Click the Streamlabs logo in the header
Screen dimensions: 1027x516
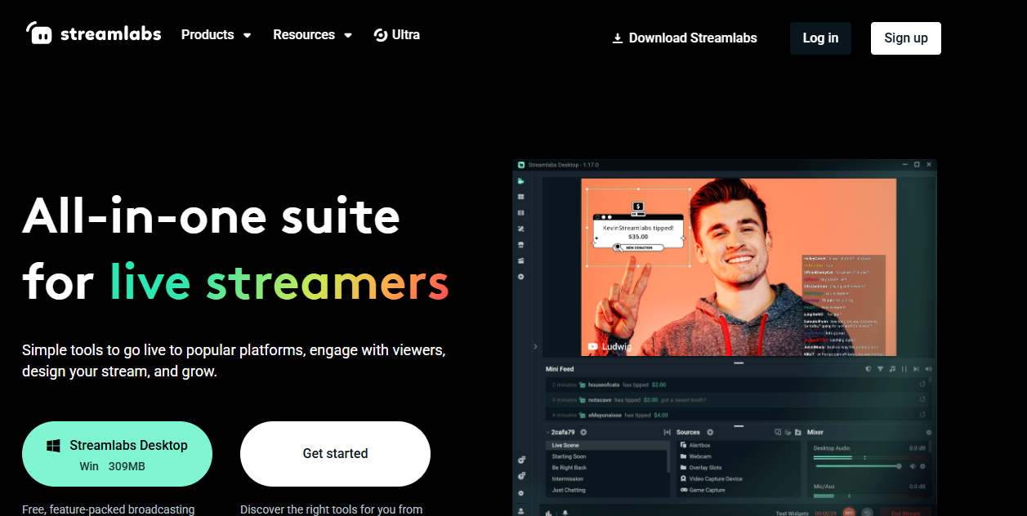coord(94,33)
